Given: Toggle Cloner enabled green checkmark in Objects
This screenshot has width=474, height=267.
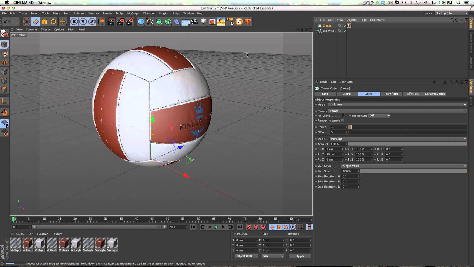Looking at the screenshot, I should coord(344,26).
